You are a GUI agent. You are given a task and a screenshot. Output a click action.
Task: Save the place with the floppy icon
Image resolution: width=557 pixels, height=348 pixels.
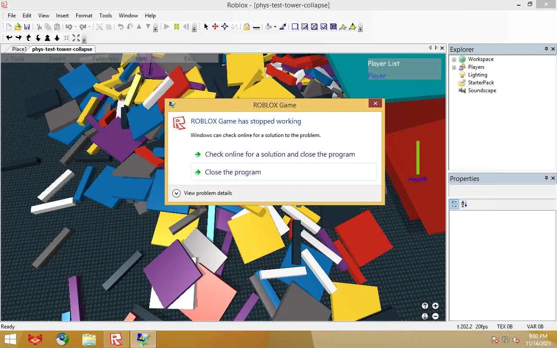tap(27, 27)
